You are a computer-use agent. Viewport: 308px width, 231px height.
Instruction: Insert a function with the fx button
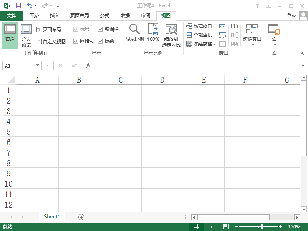pos(88,65)
